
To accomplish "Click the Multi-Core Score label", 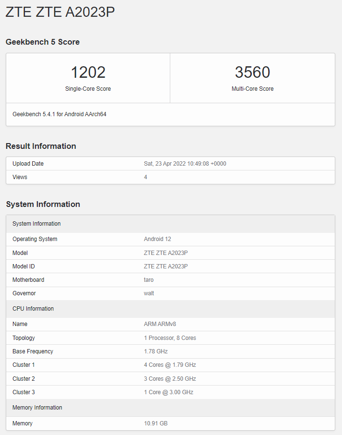I will coord(252,89).
